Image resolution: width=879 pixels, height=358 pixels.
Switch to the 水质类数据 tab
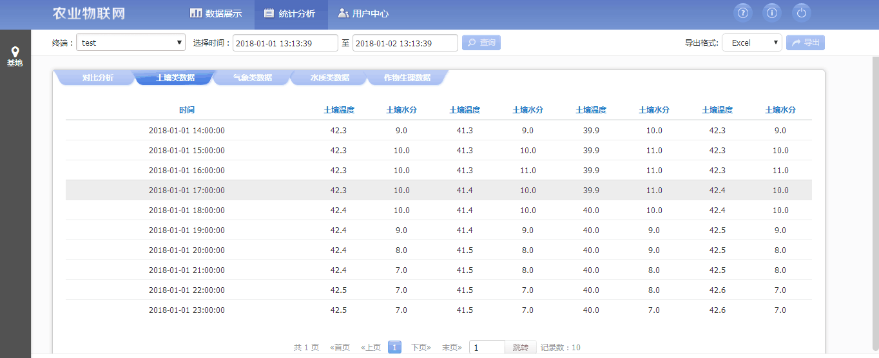point(329,78)
